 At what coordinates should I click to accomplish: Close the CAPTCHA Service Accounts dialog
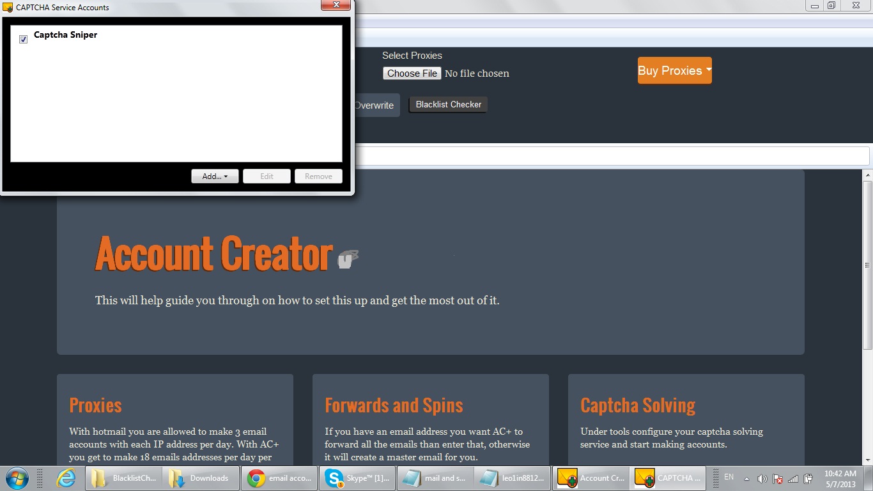(336, 5)
